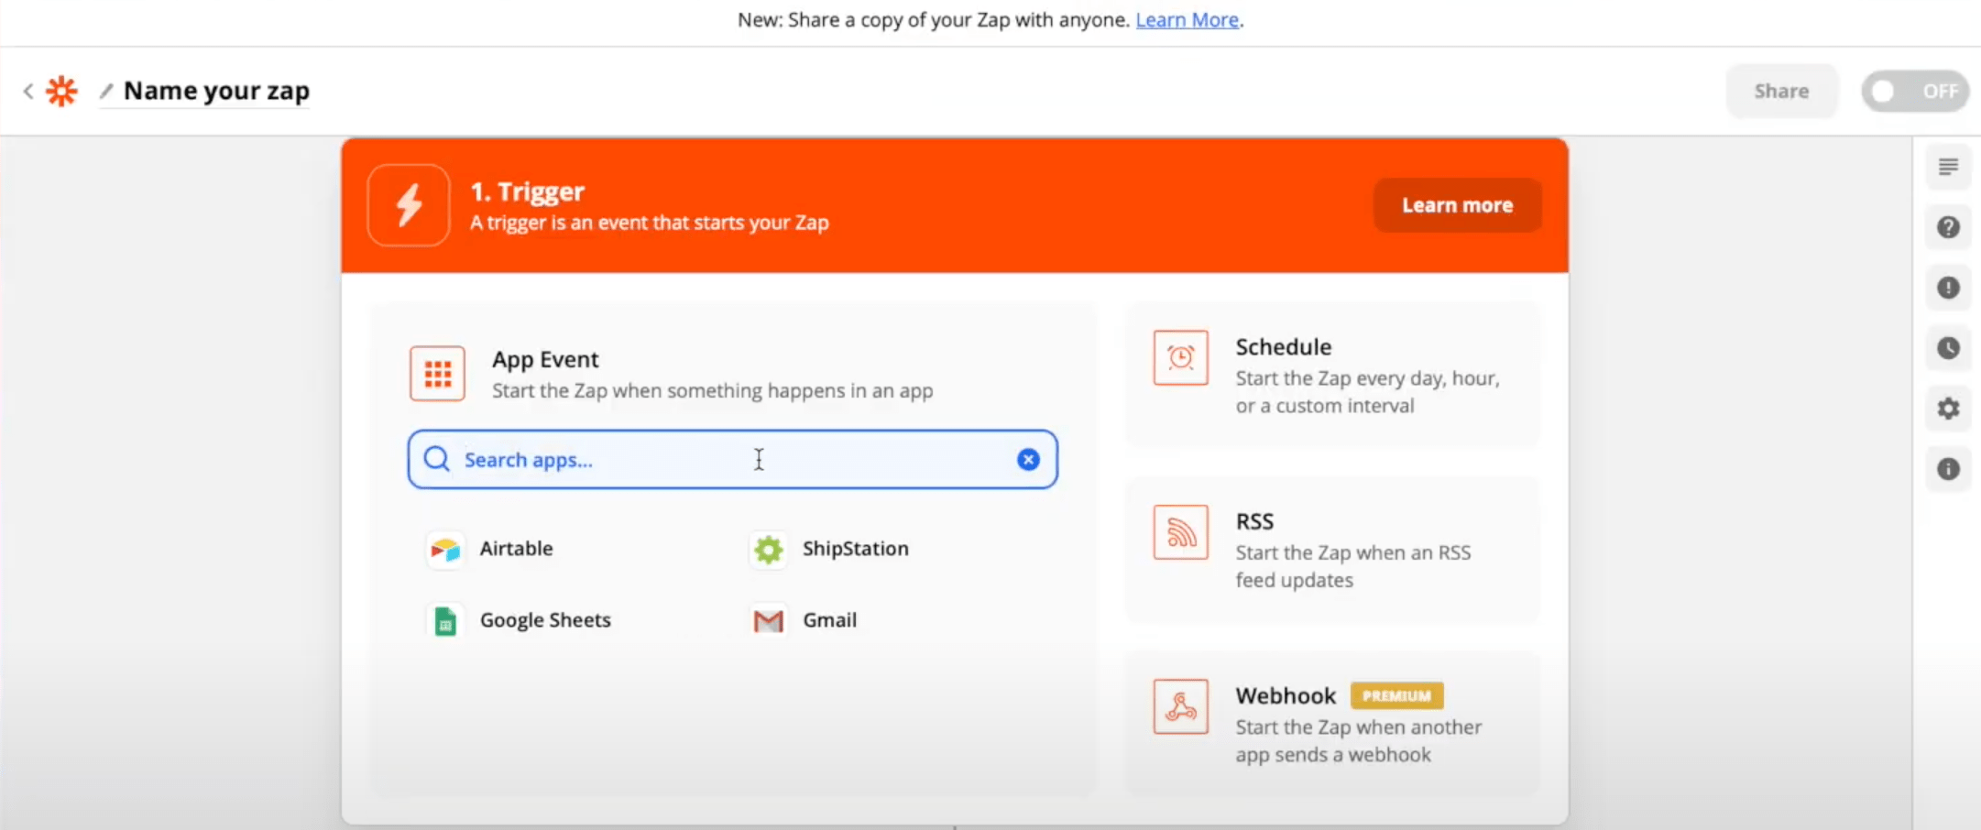Rename the Zap by clicking its title

point(216,90)
